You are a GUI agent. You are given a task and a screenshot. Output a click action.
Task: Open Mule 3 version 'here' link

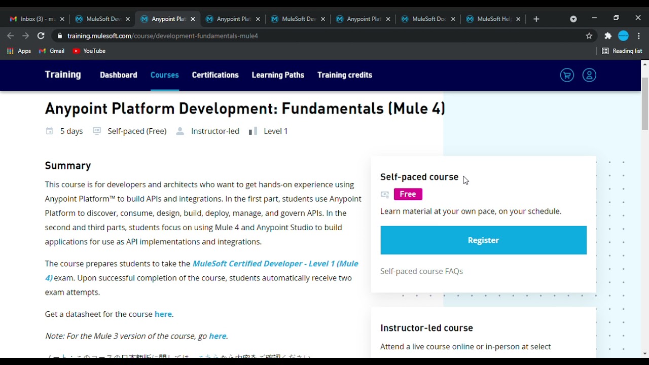(218, 336)
